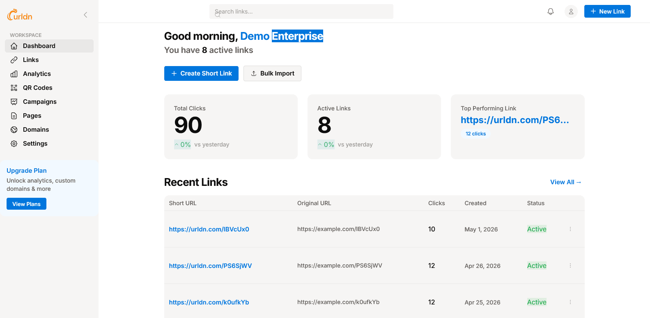The width and height of the screenshot is (650, 318).
Task: Click the Clicks column header
Action: point(436,203)
